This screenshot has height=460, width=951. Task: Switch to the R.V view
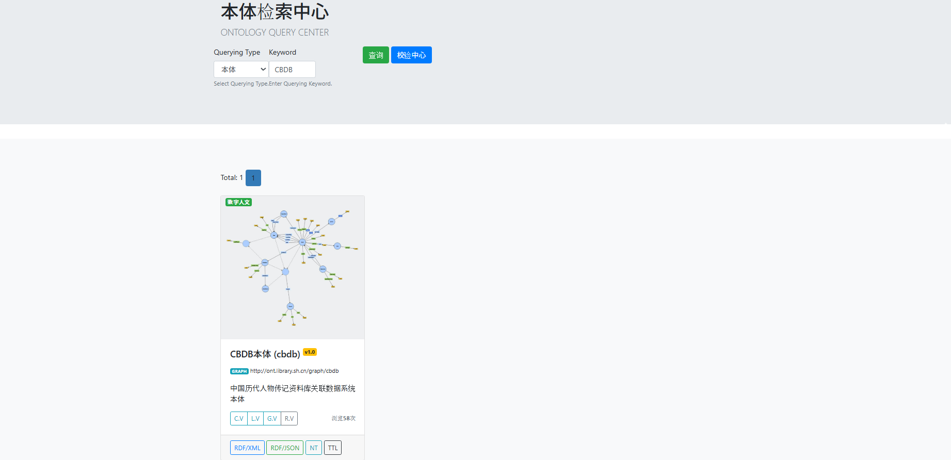[x=289, y=419]
